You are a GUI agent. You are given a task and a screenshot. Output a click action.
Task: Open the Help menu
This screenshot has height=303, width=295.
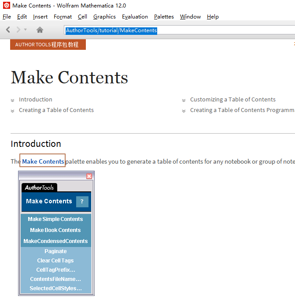click(213, 17)
